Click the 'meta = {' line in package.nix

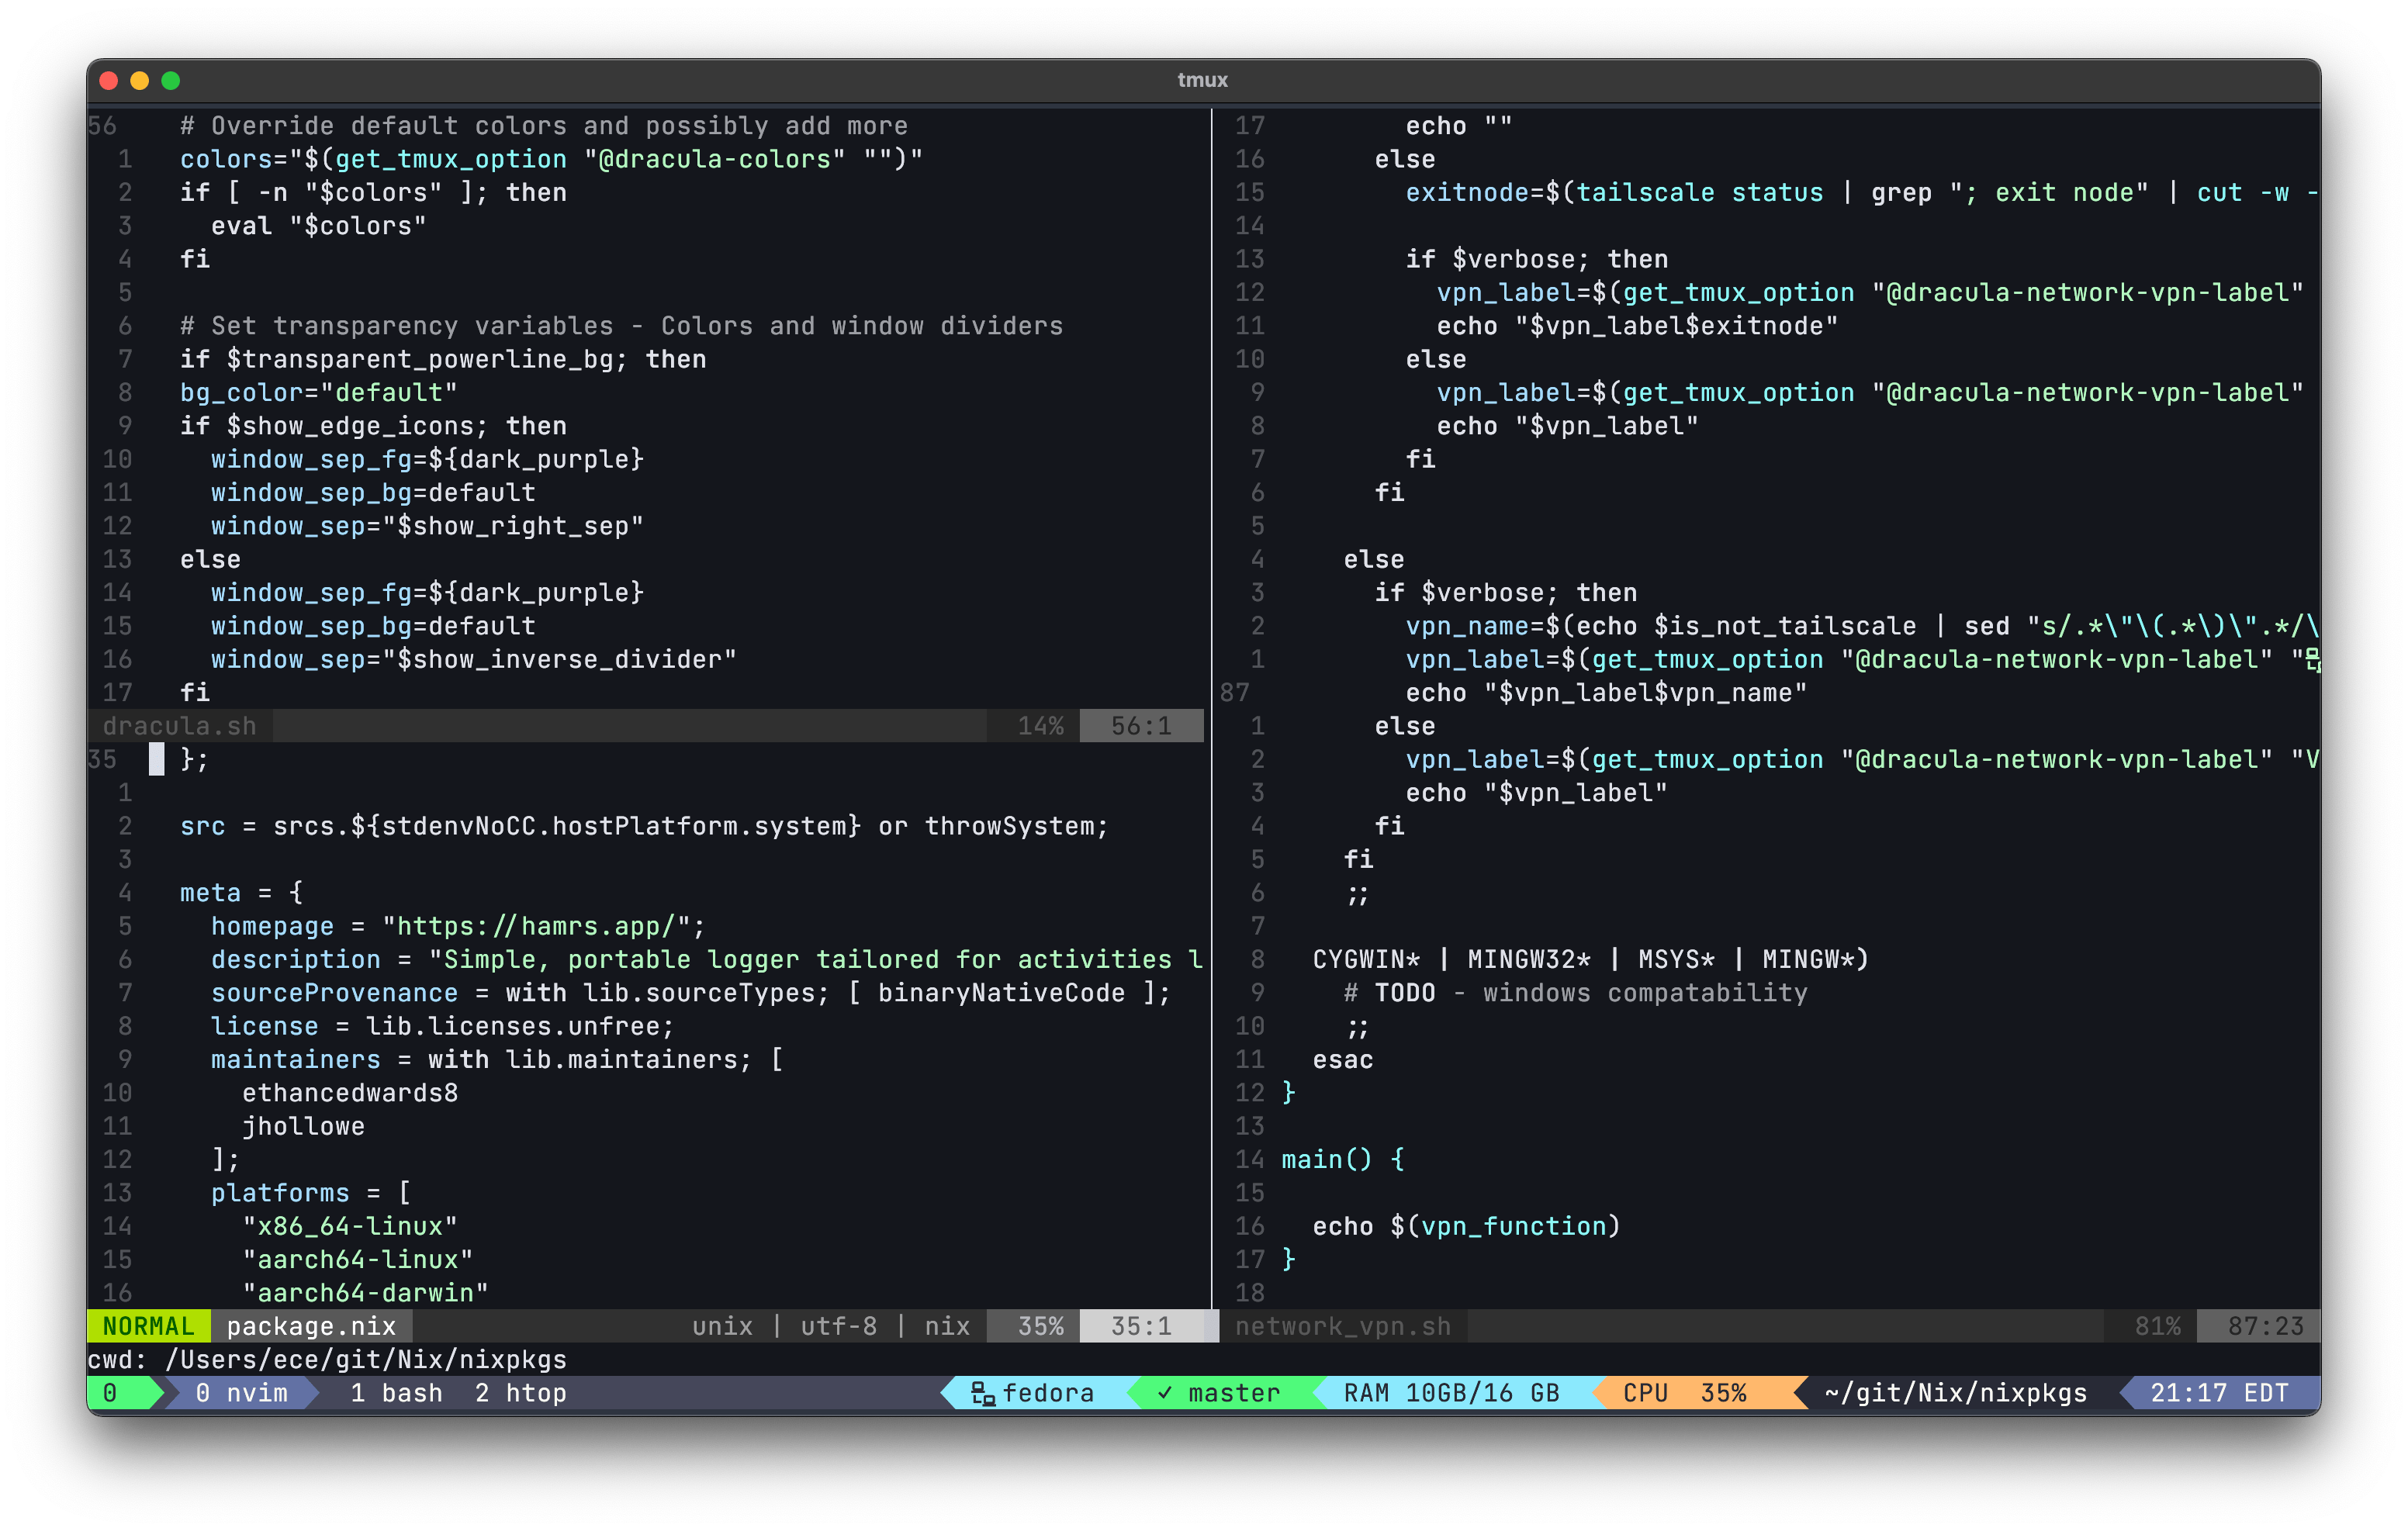(x=241, y=893)
